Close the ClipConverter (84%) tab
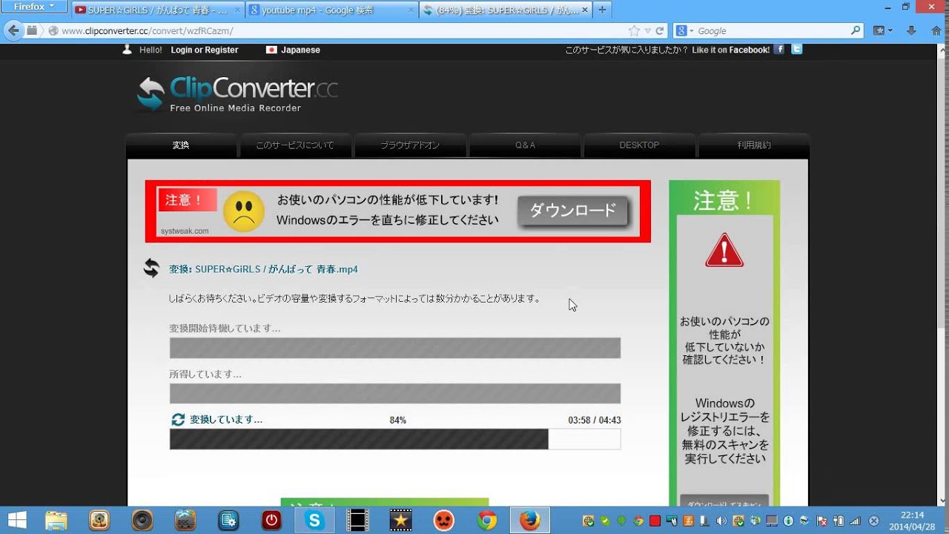The width and height of the screenshot is (949, 534). [584, 10]
